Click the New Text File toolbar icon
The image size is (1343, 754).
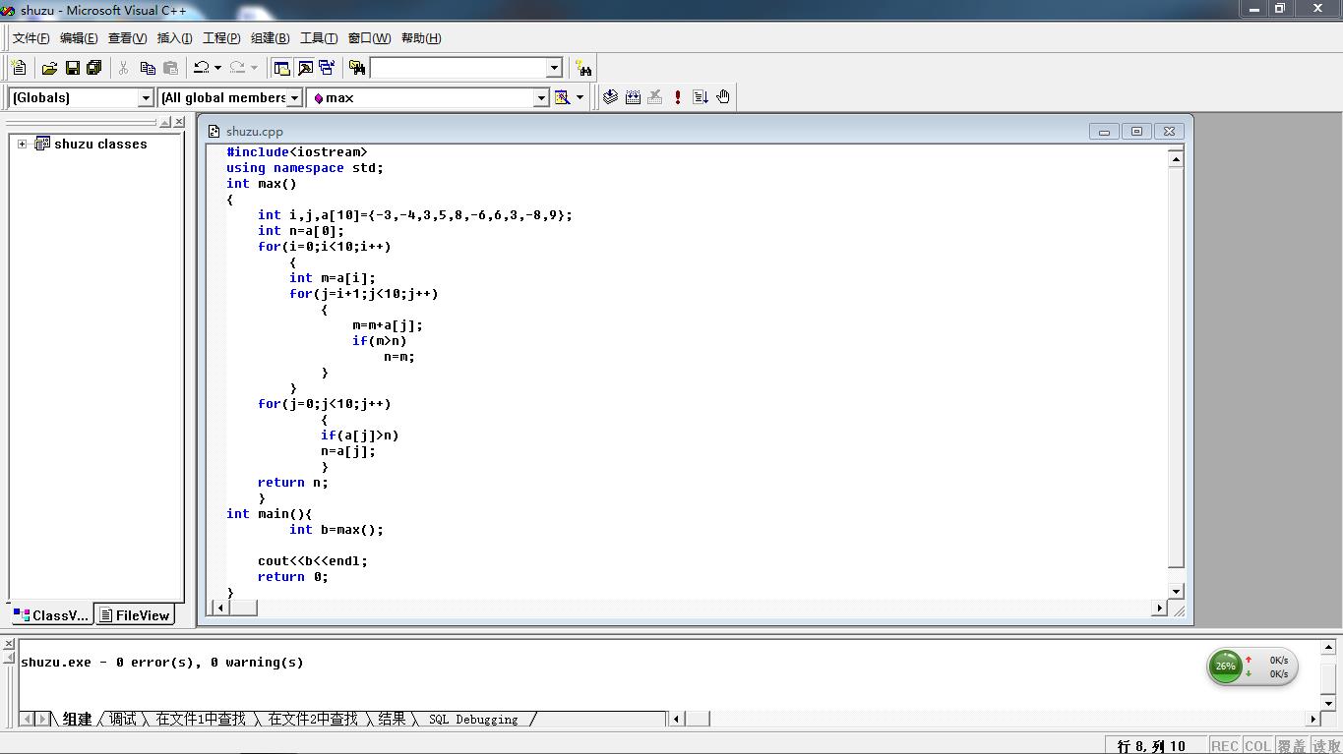(19, 68)
